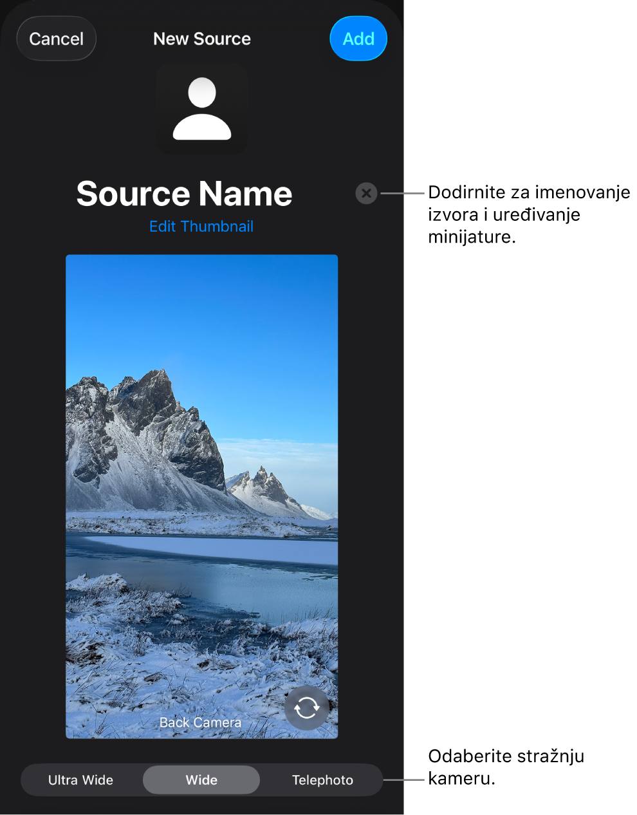Select the Ultra Wide camera lens
Screen dimensions: 637x815
click(81, 780)
